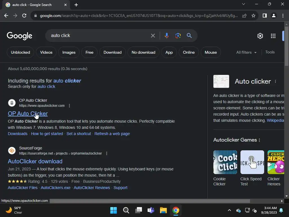Click the Chrome taskbar icon
This screenshot has height=217, width=289.
176,210
